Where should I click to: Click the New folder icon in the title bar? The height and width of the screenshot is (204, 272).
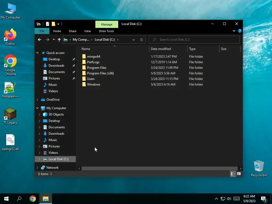click(x=53, y=24)
